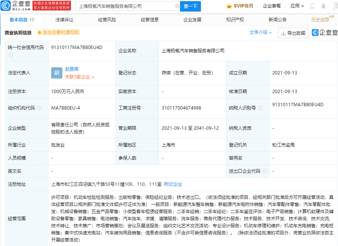Select the 经营风险 tab
338x246 pixels.
(107, 20)
